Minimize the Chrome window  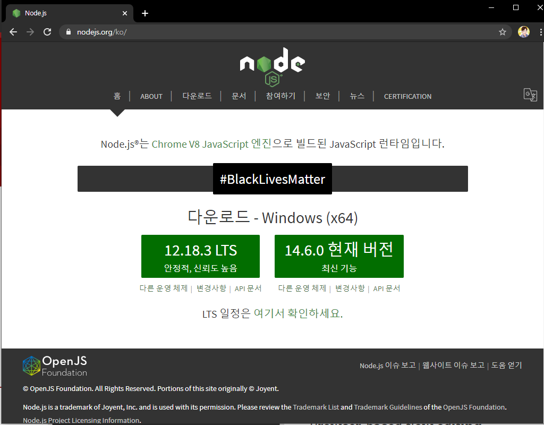point(491,7)
